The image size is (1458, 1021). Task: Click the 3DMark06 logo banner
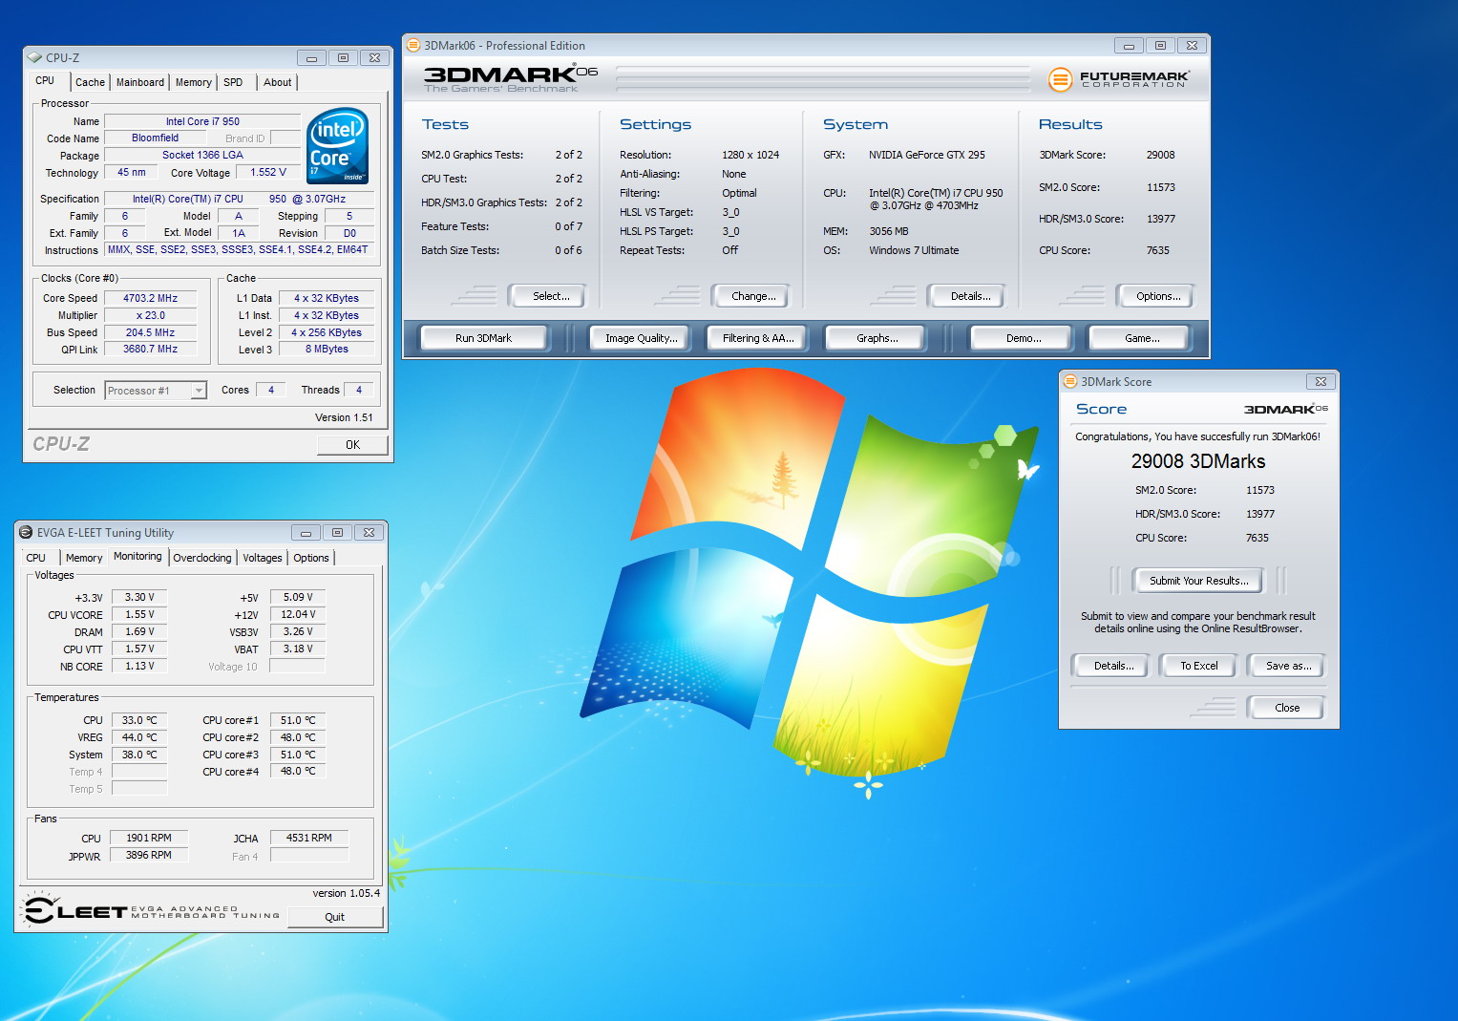[x=511, y=78]
